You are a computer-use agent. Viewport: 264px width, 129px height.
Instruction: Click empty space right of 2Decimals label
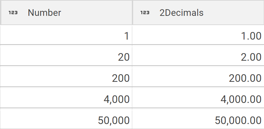233,13
